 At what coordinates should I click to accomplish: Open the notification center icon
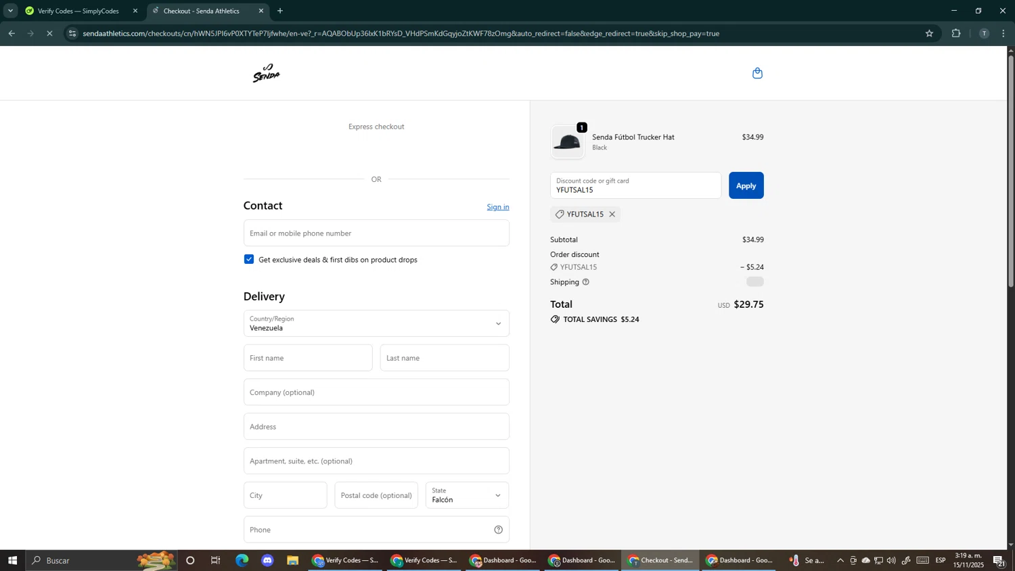pos(999,560)
